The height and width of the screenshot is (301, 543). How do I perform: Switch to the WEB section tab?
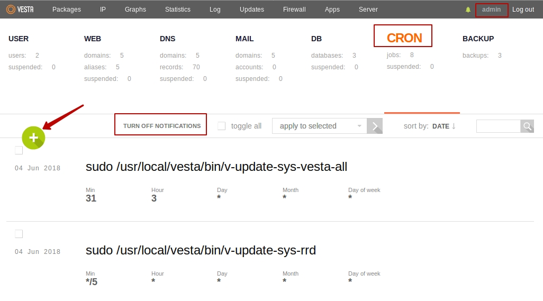[93, 39]
